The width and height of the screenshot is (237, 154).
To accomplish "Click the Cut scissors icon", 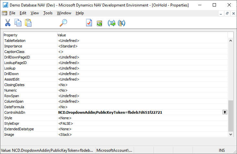I will pyautogui.click(x=7, y=23).
